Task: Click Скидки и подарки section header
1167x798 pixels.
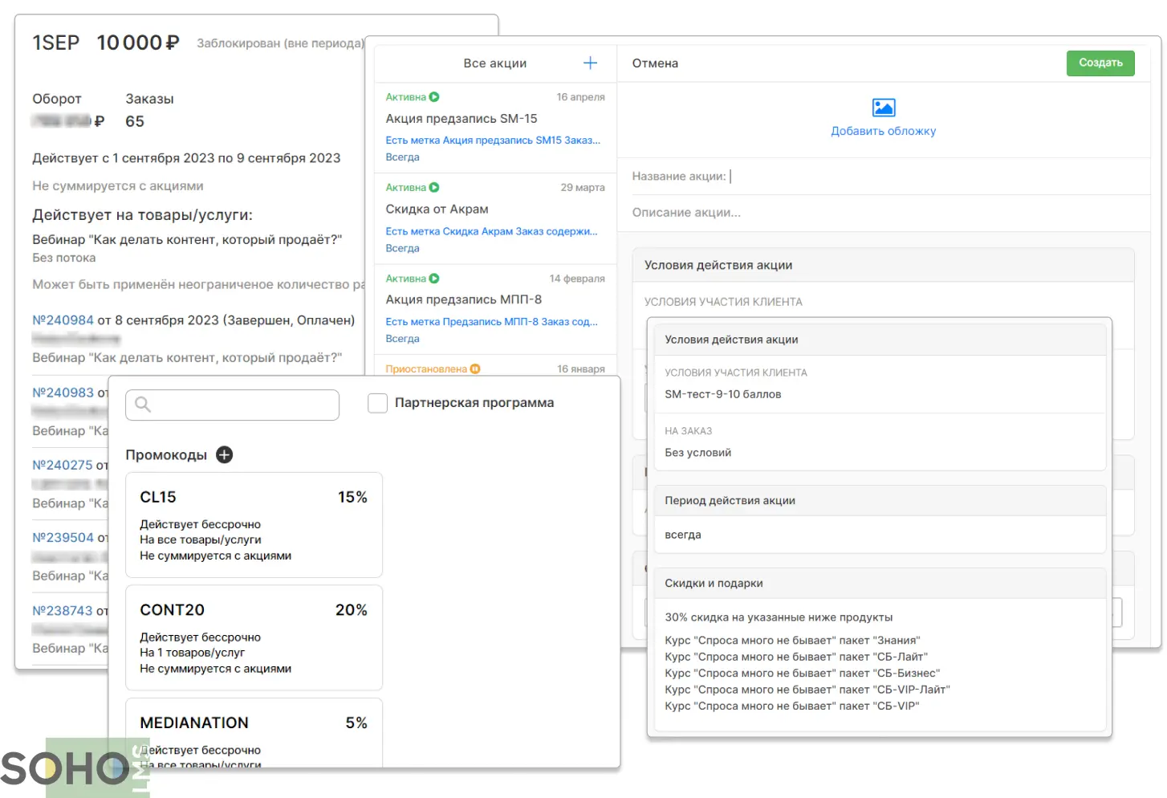Action: coord(880,584)
